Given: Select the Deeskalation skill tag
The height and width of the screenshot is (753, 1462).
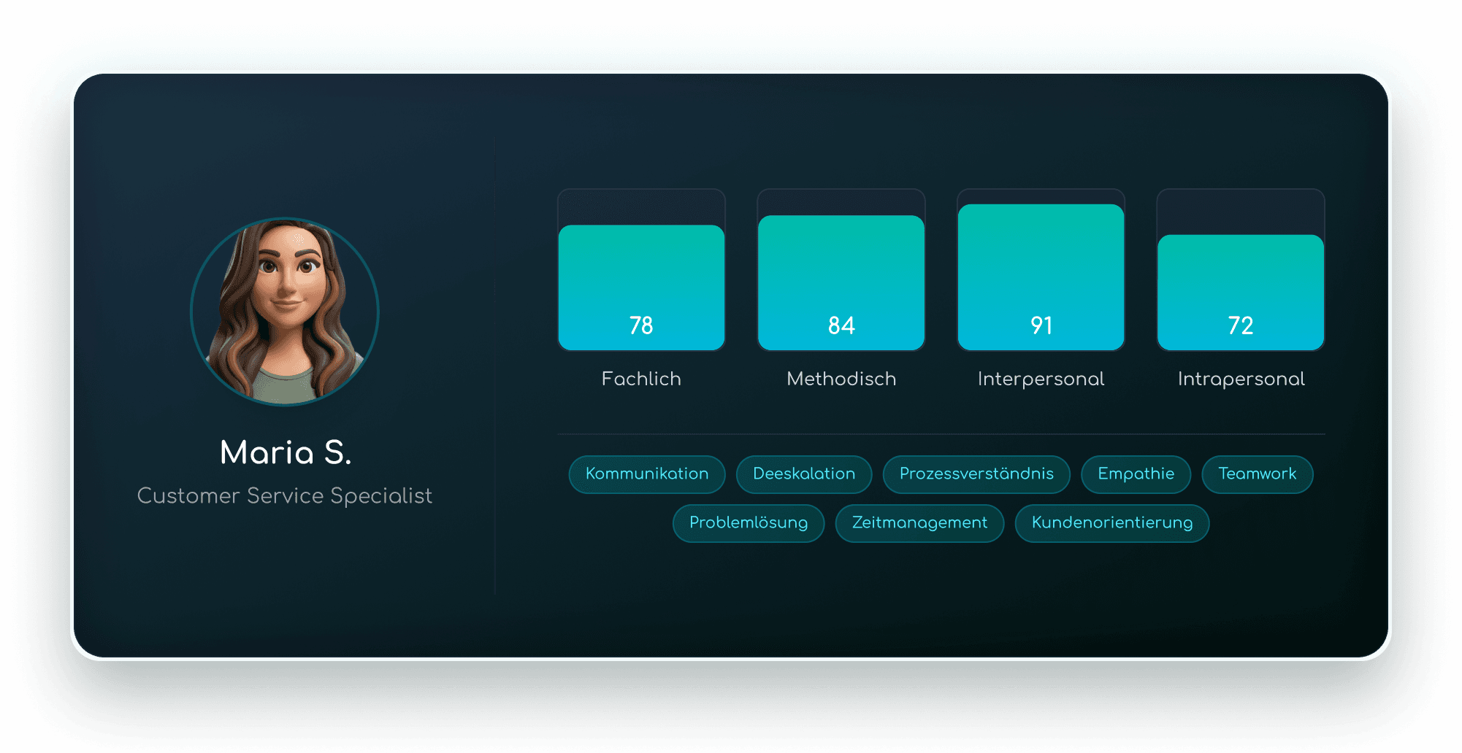Looking at the screenshot, I should 803,474.
